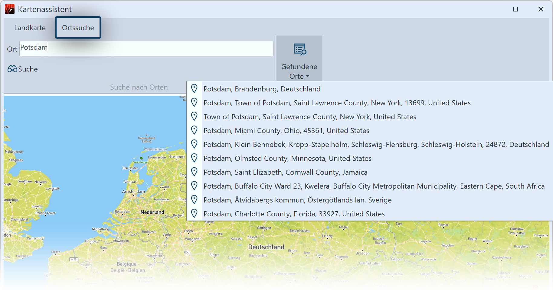Click Kassel on the map

point(252,237)
